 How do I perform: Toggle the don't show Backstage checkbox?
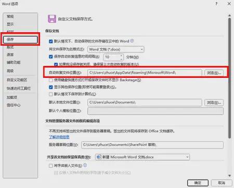click(51, 80)
